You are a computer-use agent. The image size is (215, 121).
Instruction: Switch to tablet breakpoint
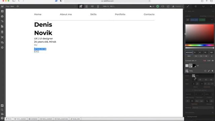(x=87, y=6)
